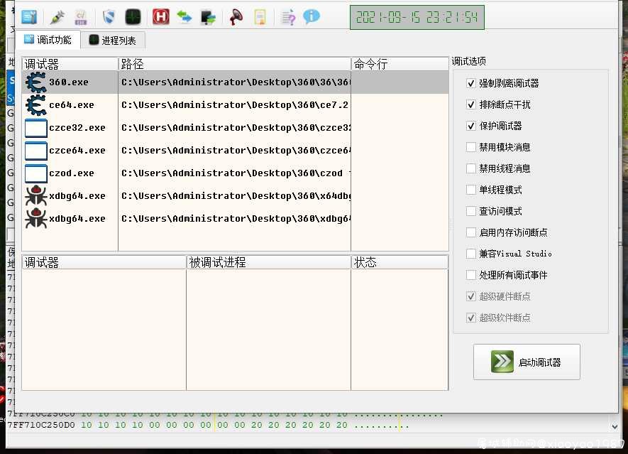Click the czod path cell
628x454 pixels.
point(235,173)
